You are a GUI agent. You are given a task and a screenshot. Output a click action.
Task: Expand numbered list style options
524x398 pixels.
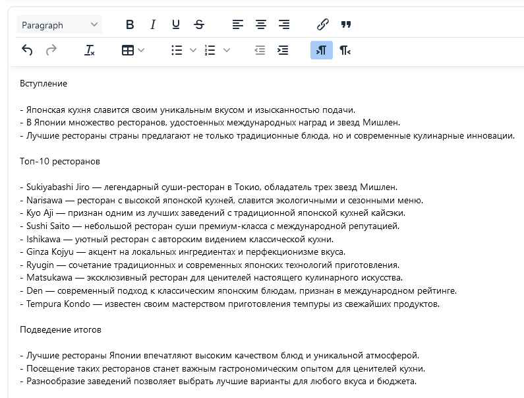[227, 50]
